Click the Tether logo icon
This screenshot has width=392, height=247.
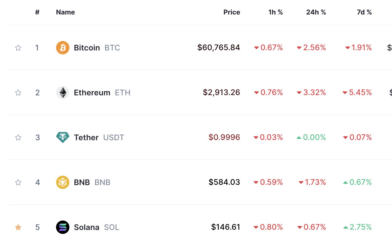click(x=63, y=137)
